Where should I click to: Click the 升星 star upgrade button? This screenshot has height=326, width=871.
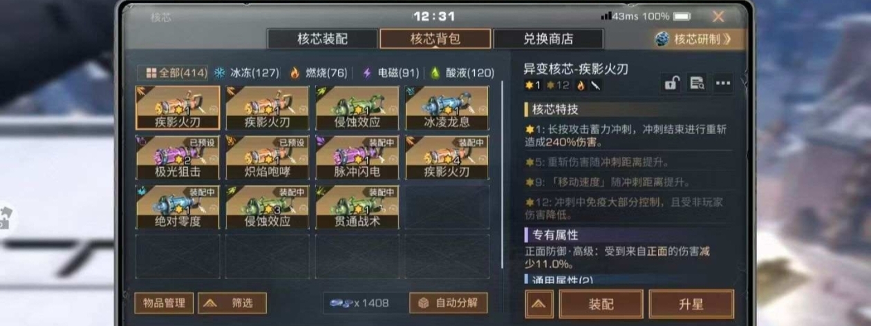[691, 304]
